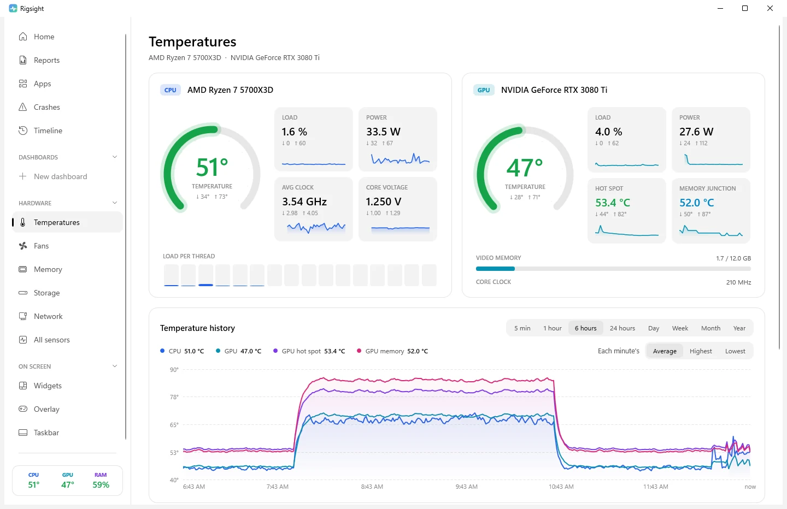Open the AVG Clock 3.54 GHz card
787x509 pixels.
pos(314,209)
